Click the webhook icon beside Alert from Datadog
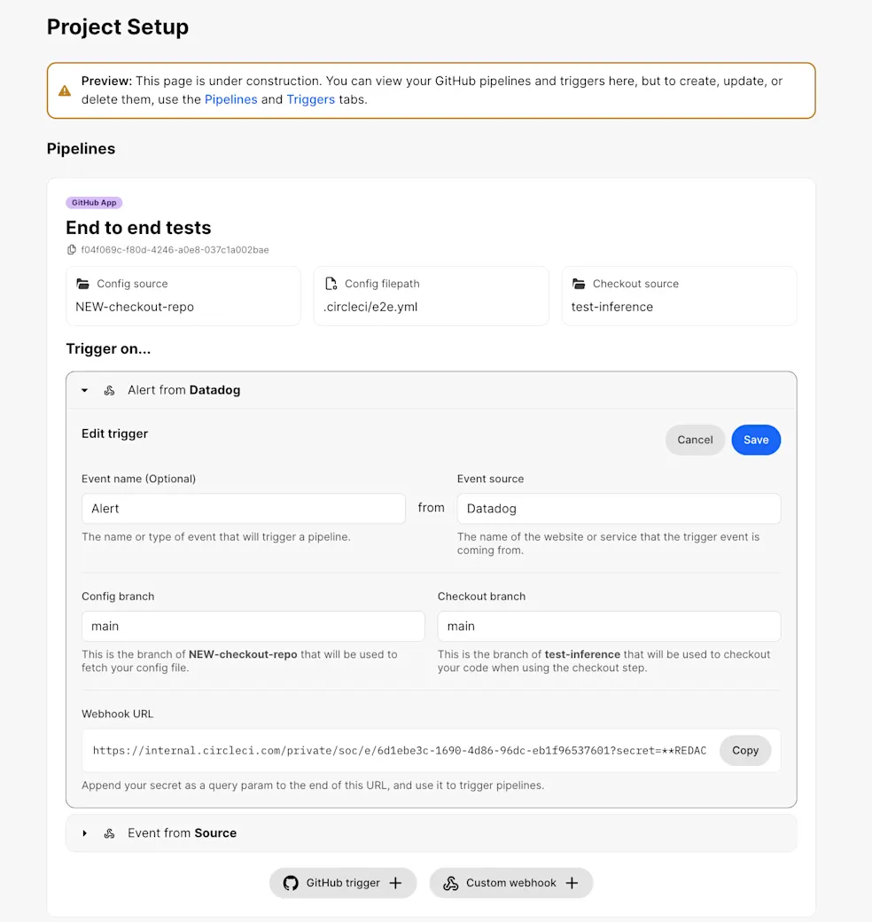This screenshot has height=922, width=872. [109, 390]
